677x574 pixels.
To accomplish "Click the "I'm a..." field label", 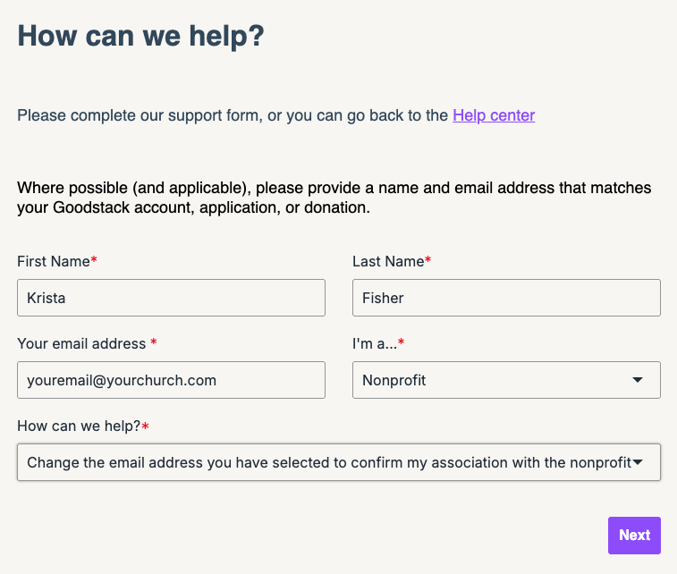I will (x=375, y=344).
